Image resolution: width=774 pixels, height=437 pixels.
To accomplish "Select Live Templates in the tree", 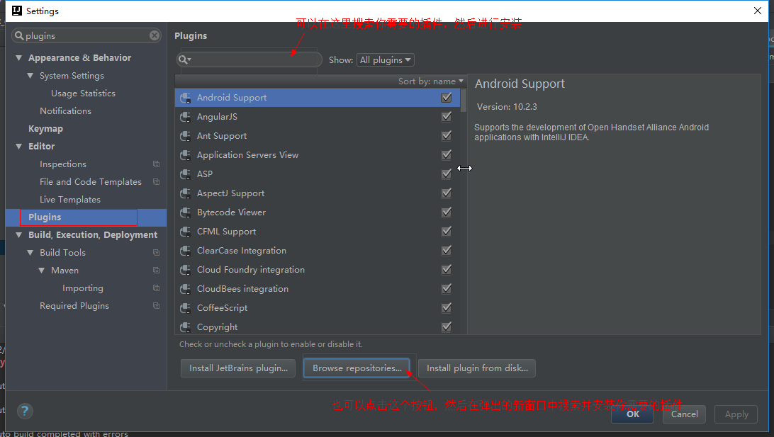I will click(x=70, y=200).
